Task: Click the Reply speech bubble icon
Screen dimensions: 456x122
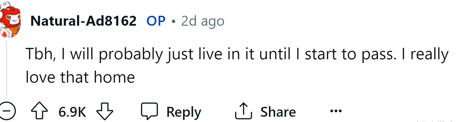Action: tap(150, 112)
